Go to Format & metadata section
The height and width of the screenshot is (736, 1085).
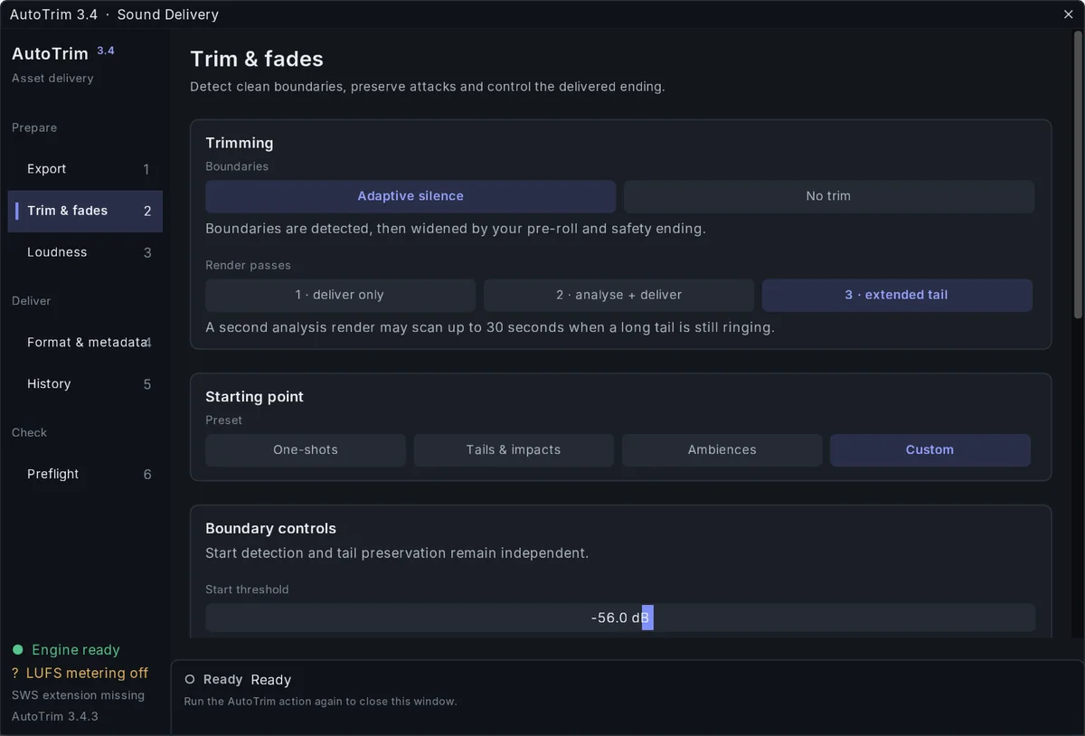coord(85,343)
